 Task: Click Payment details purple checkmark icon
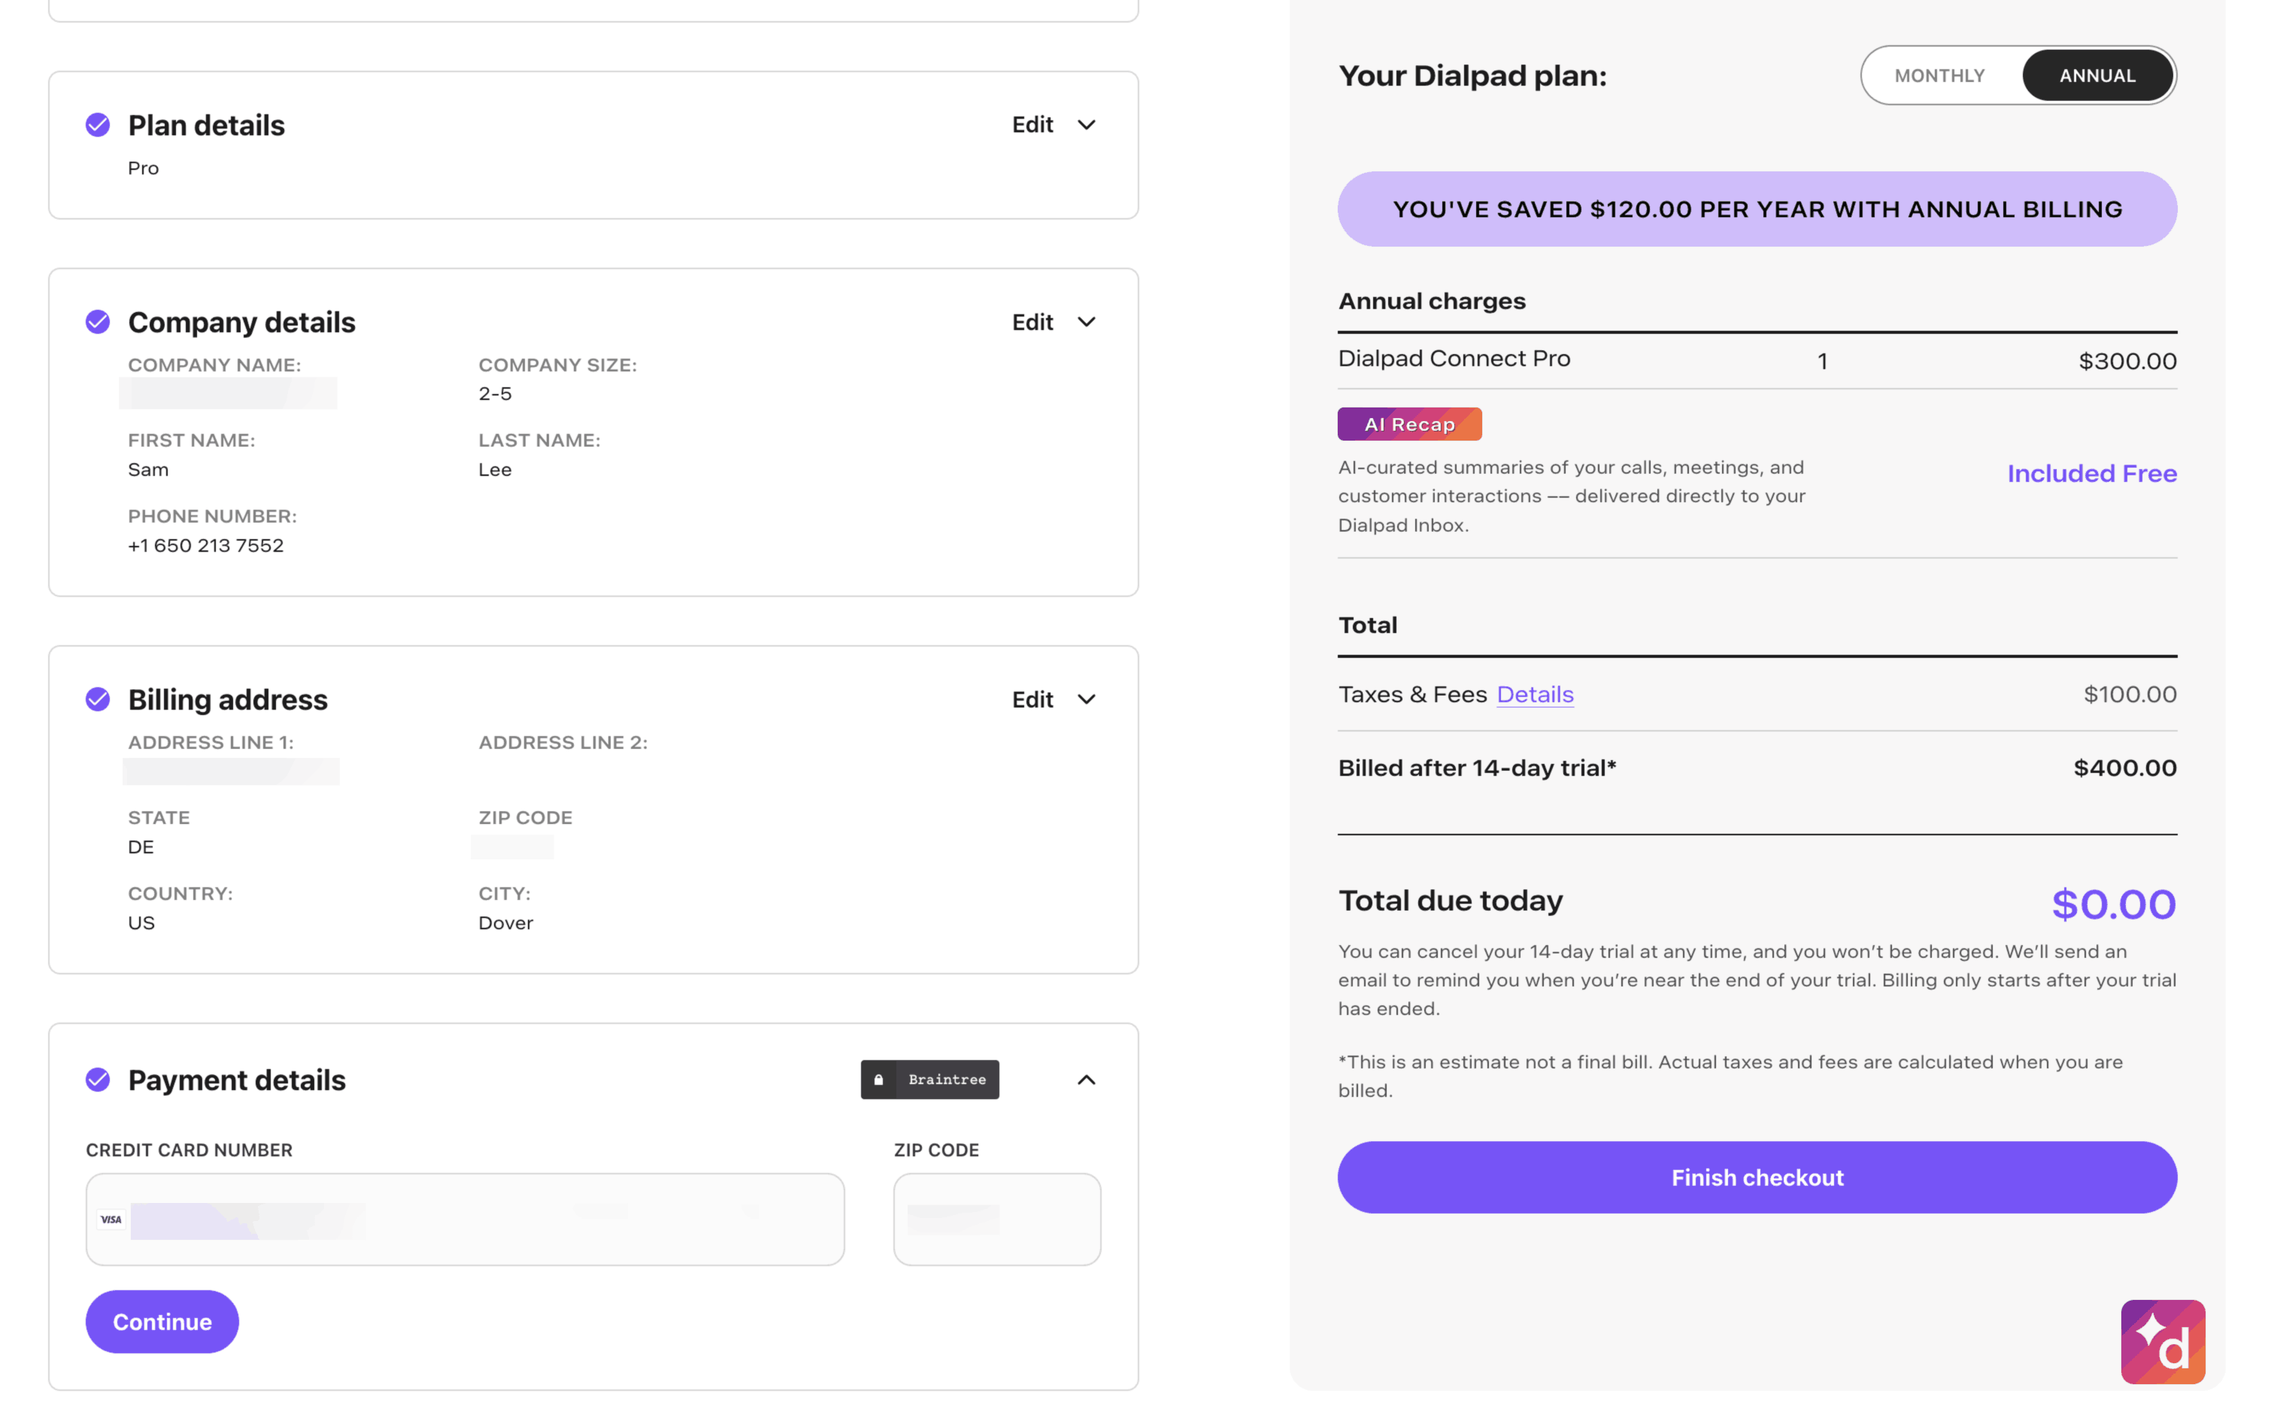(x=98, y=1079)
